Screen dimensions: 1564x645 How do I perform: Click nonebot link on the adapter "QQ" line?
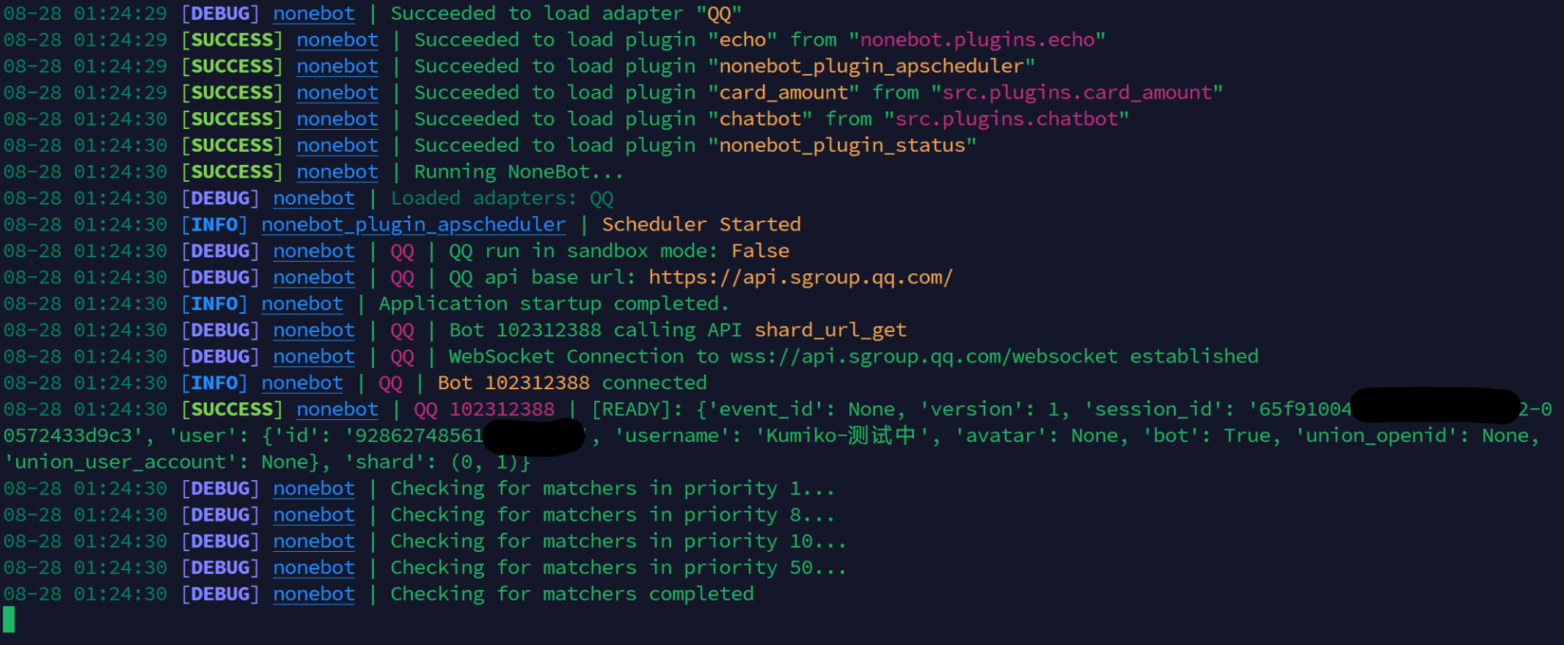point(314,14)
